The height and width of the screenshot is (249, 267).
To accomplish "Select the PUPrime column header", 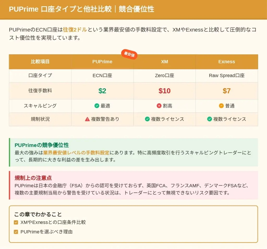I will pyautogui.click(x=102, y=62).
